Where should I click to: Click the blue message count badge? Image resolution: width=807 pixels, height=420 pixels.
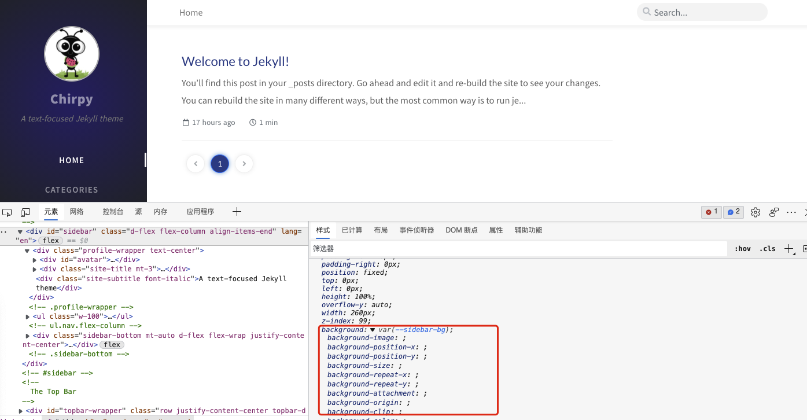coord(734,212)
